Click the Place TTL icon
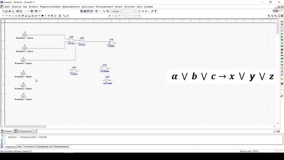The height and width of the screenshot is (160, 284). [x=20, y=16]
